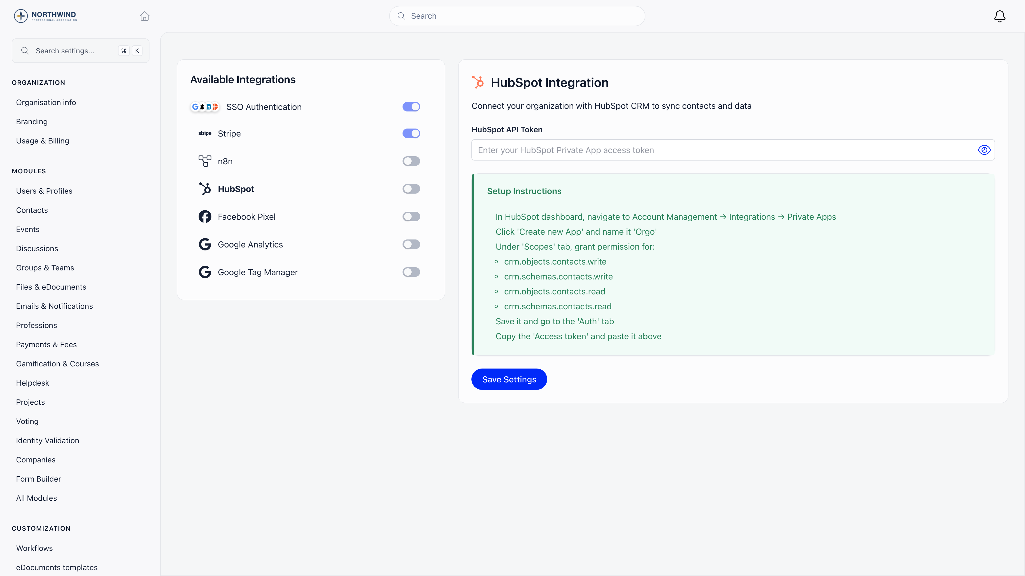Focus the HubSpot API Token field
The height and width of the screenshot is (576, 1025).
point(733,150)
